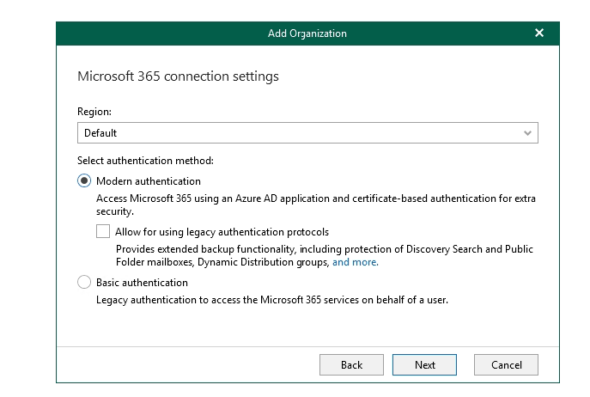Click the 'Select authentication method:' label
Screen dimensions: 590x397
pyautogui.click(x=145, y=161)
